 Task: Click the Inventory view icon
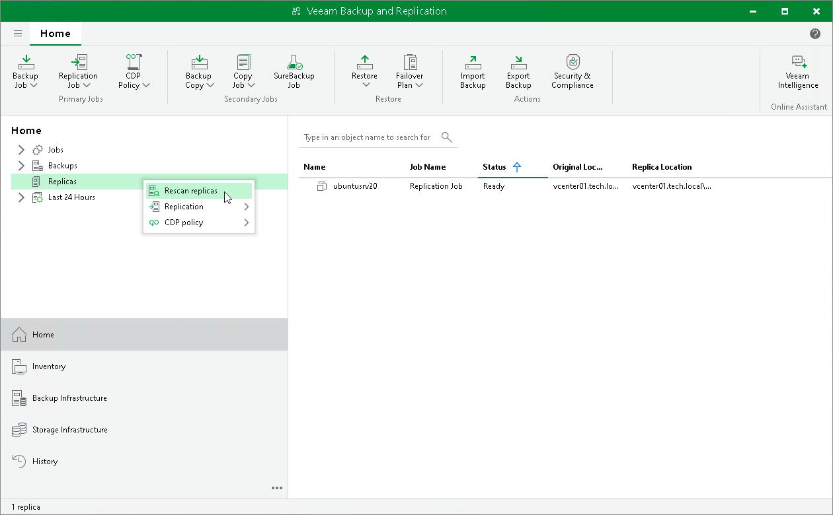tap(20, 366)
